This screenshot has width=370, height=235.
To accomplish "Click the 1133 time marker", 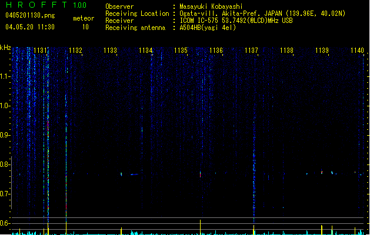I will [111, 51].
